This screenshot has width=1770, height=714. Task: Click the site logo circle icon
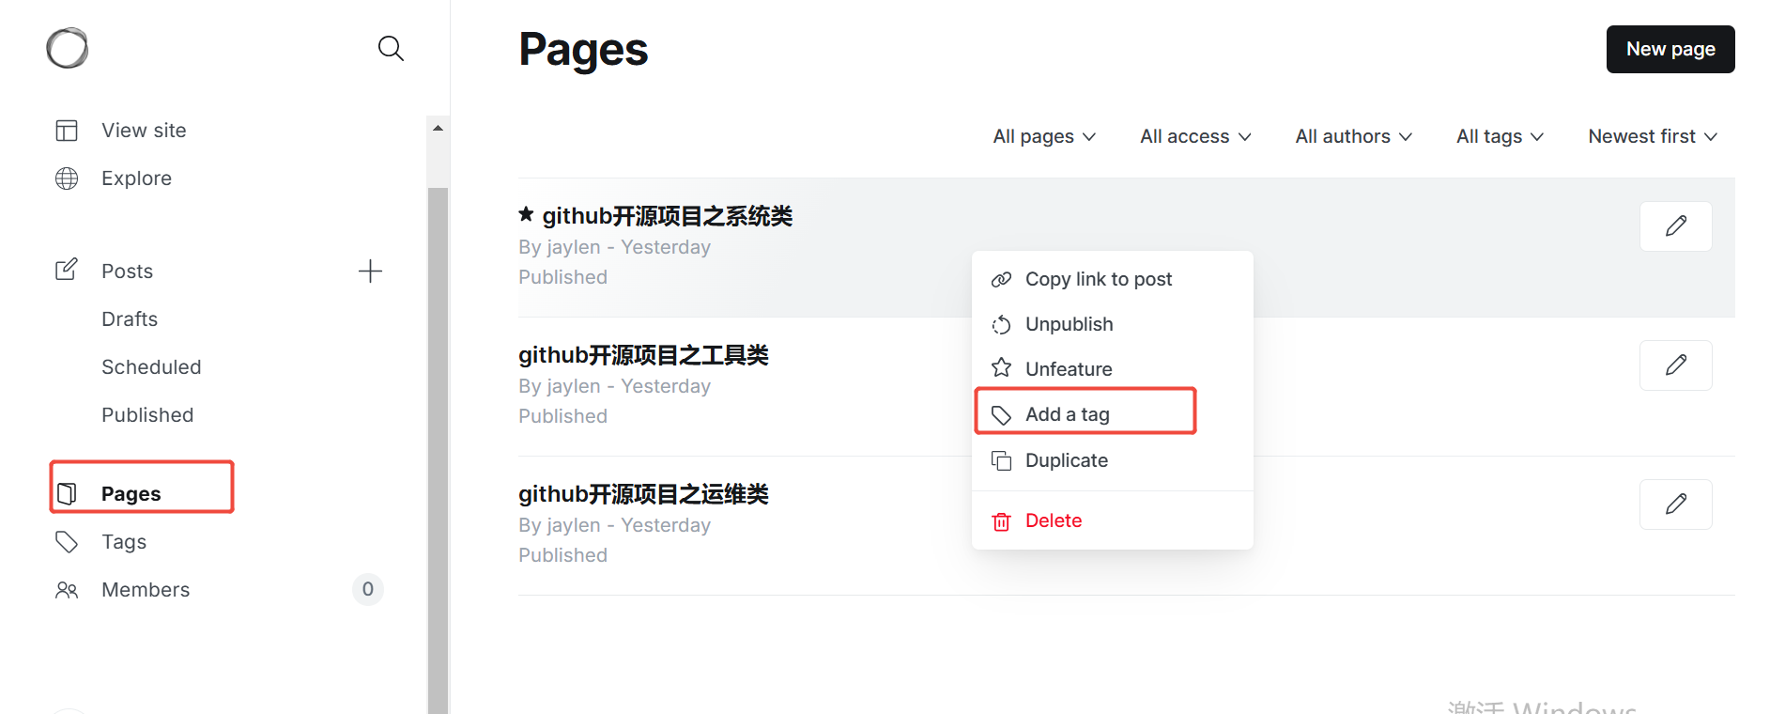coord(68,48)
